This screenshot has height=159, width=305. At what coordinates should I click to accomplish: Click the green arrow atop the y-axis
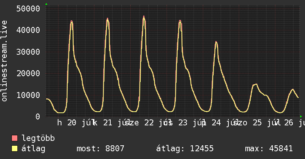tap(46, 4)
